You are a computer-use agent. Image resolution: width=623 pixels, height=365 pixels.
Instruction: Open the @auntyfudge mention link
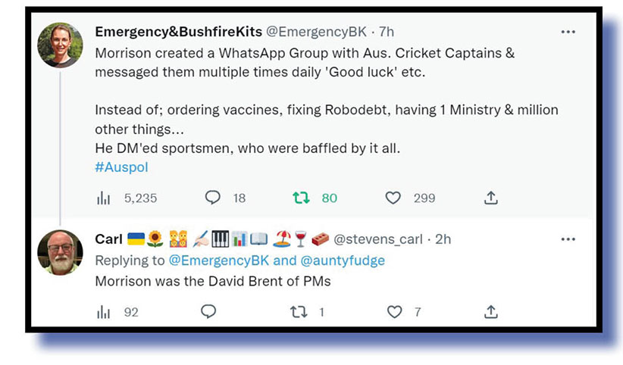pyautogui.click(x=344, y=260)
